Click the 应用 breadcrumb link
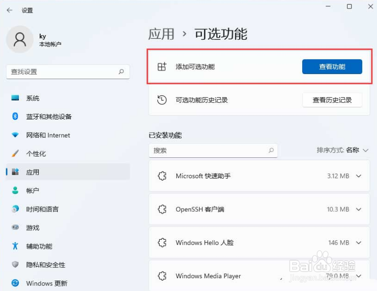 (x=161, y=34)
